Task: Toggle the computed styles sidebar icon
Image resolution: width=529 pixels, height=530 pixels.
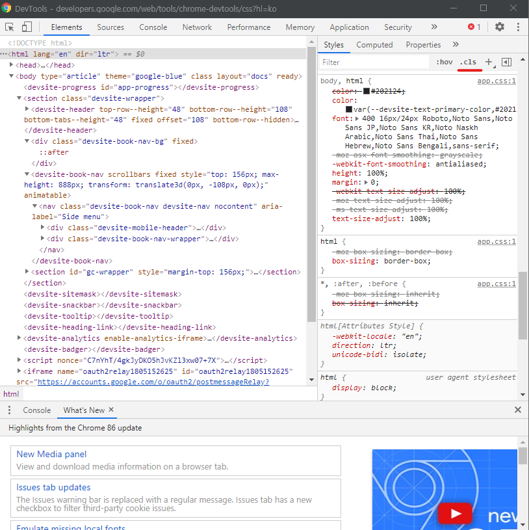Action: point(506,62)
